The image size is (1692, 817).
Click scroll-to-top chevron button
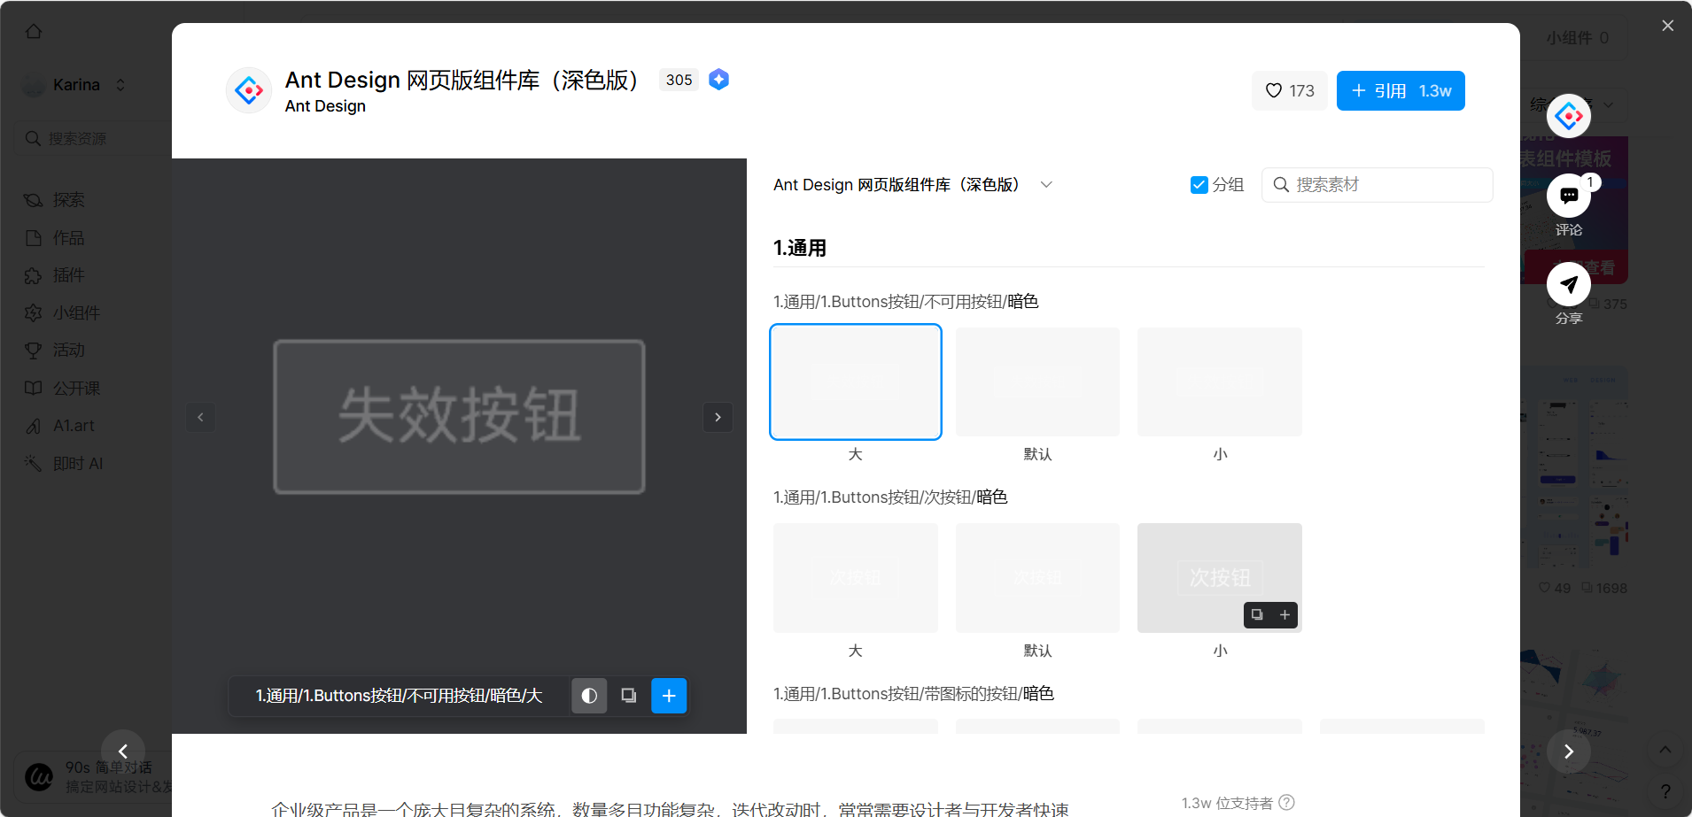click(x=1665, y=750)
